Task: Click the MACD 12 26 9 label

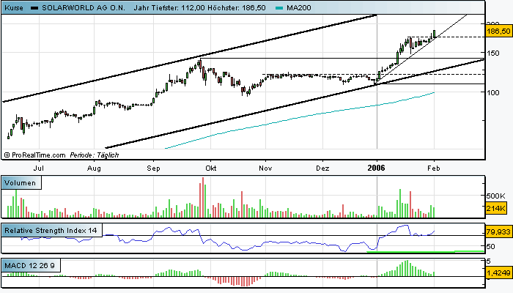Action: [29, 265]
